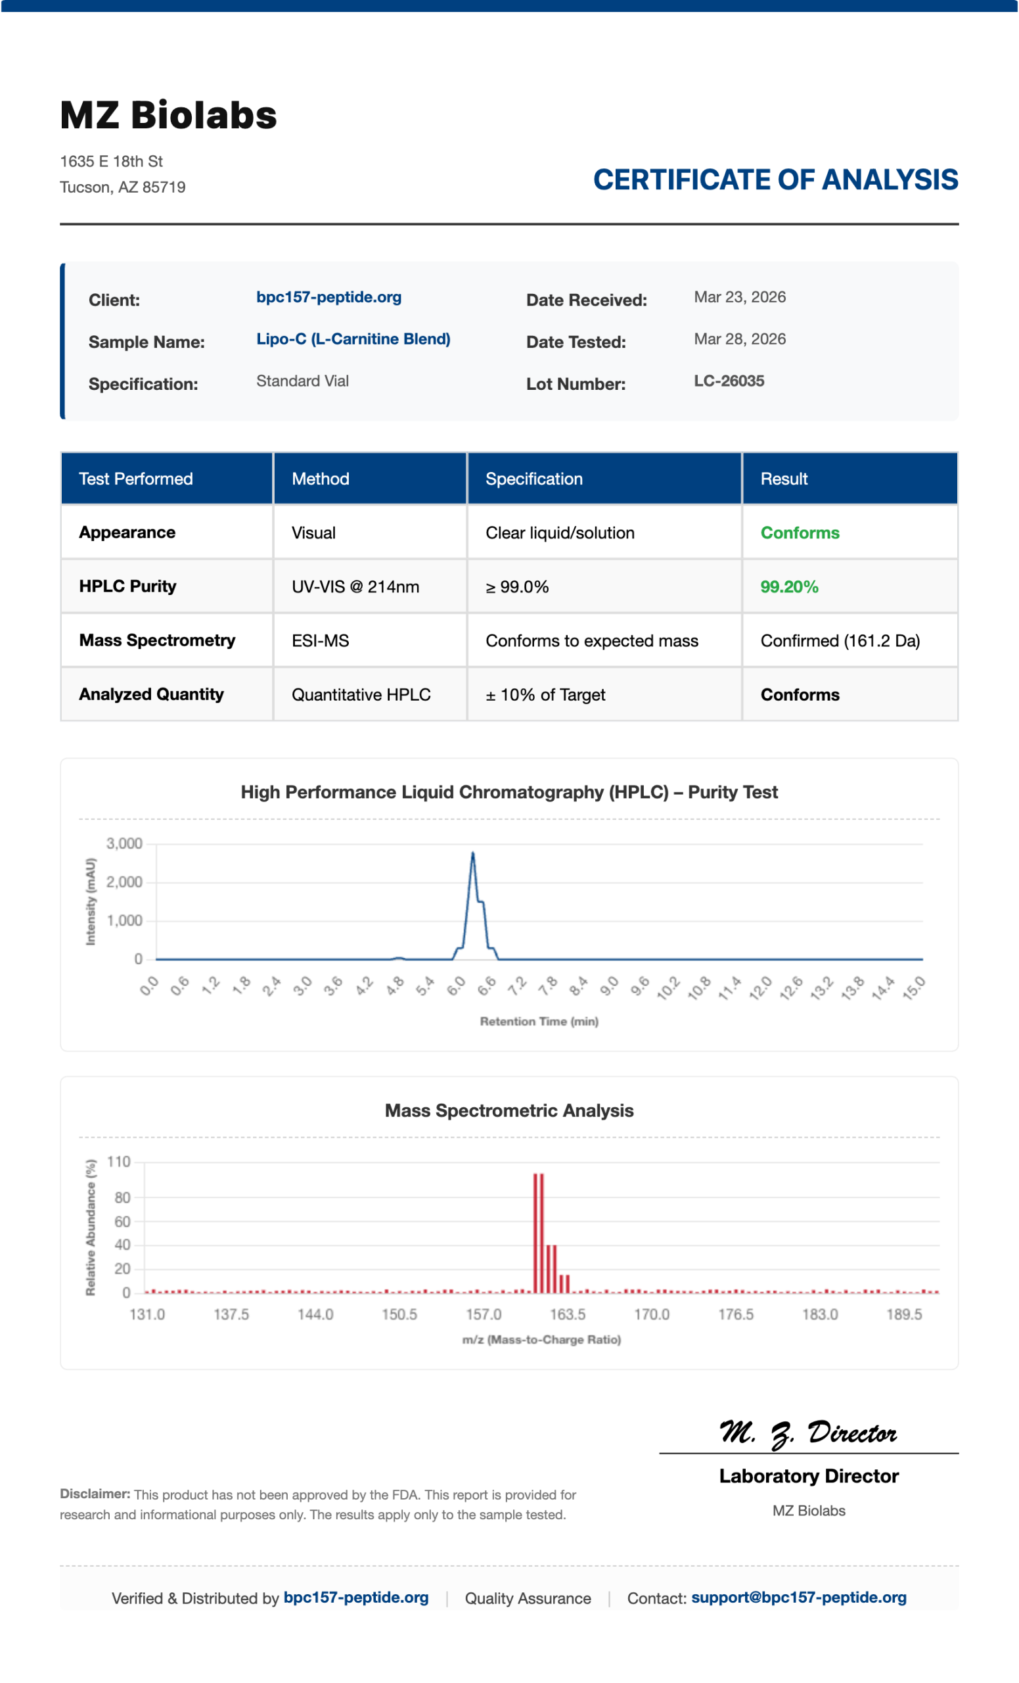Viewport: 1019px width, 1683px height.
Task: Click the 99.20% HPLC purity result
Action: [x=789, y=586]
